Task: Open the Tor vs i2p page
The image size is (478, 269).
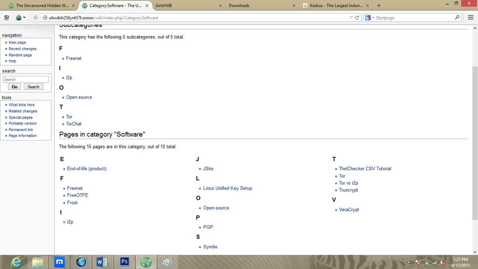Action: (348, 183)
